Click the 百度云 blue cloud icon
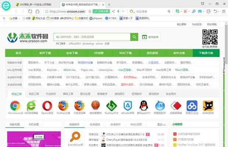This screenshot has height=147, width=228. [x=192, y=106]
